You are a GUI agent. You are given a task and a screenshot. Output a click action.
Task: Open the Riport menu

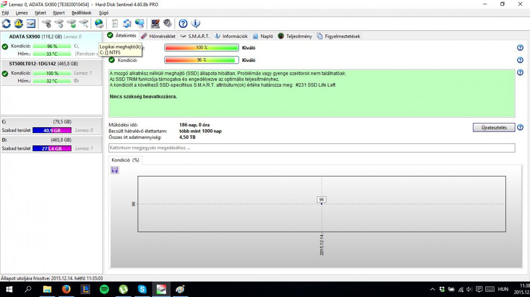[x=59, y=13]
